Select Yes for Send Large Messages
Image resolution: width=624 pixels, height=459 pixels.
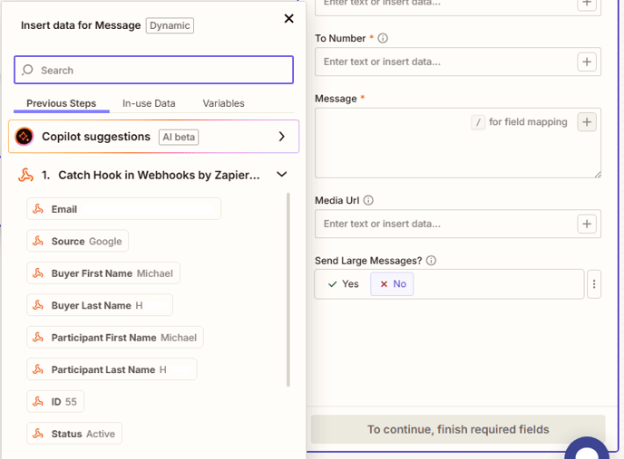click(x=343, y=283)
